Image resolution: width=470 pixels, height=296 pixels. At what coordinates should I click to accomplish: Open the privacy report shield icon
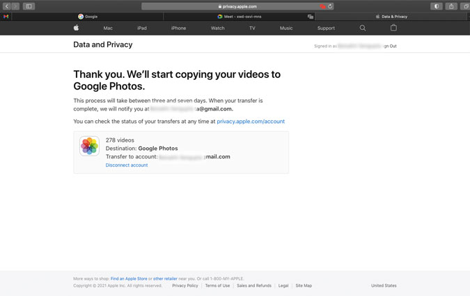(x=437, y=6)
